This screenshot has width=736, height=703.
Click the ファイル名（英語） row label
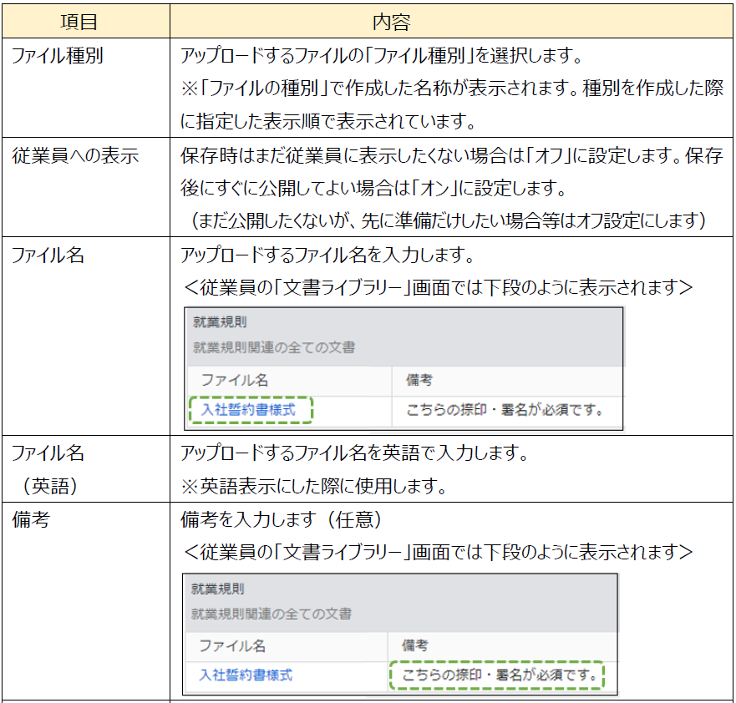(x=48, y=470)
